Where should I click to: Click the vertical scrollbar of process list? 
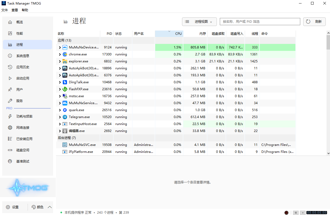tap(328, 42)
